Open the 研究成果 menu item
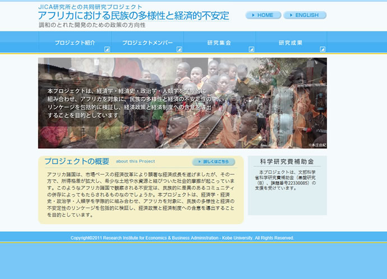This screenshot has width=387, height=279. (x=291, y=43)
